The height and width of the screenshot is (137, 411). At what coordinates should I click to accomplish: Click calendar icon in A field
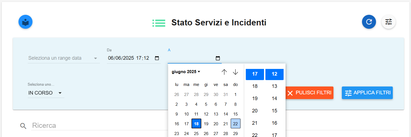pos(218,58)
